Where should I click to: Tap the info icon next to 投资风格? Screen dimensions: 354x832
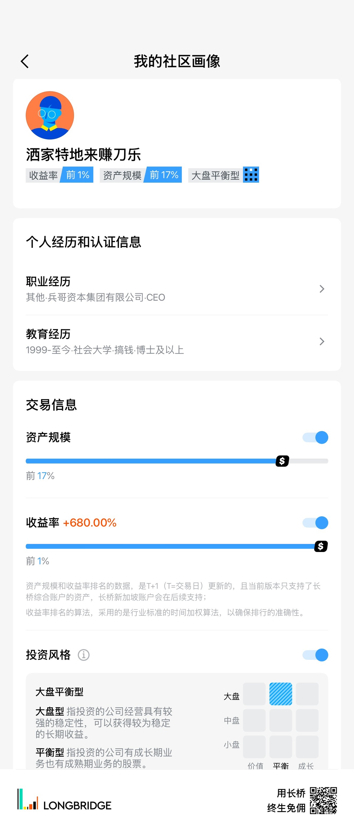click(x=84, y=655)
